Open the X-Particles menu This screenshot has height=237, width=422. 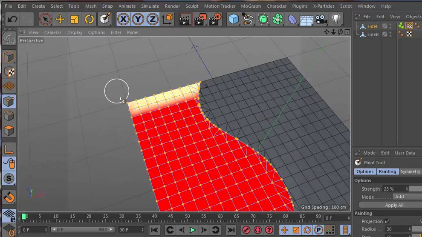(x=324, y=6)
